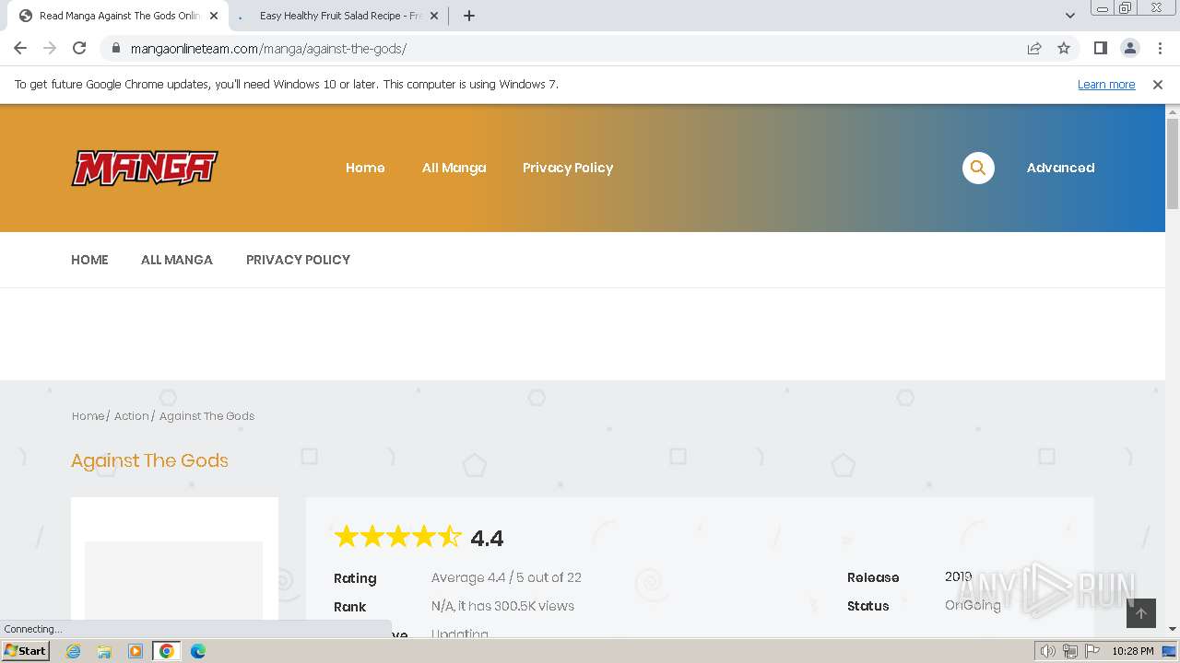
Task: Click the share page icon in address bar
Action: 1034,48
